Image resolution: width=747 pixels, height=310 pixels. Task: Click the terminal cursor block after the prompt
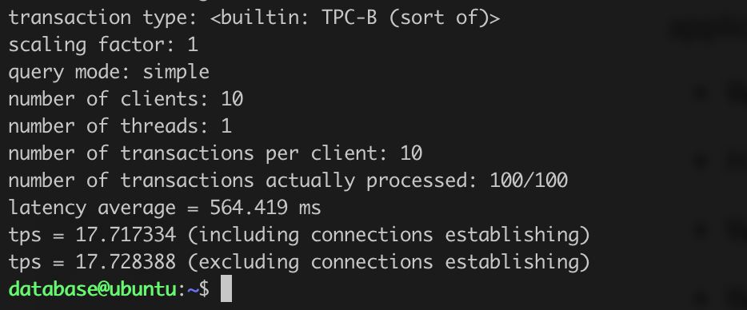(x=226, y=288)
